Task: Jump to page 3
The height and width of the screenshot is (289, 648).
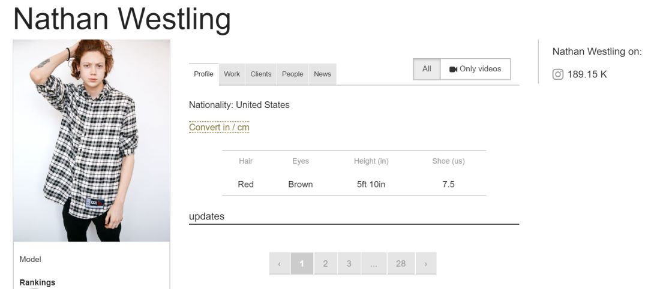Action: point(349,264)
